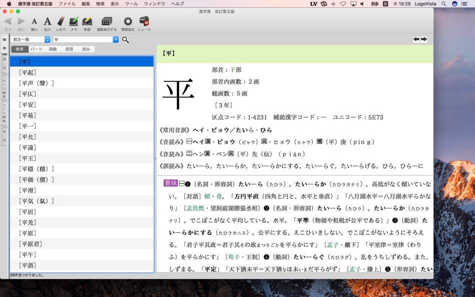This screenshot has height=297, width=475.
Task: Click the 戻る back arrow toolbar icon
Action: pos(8,21)
